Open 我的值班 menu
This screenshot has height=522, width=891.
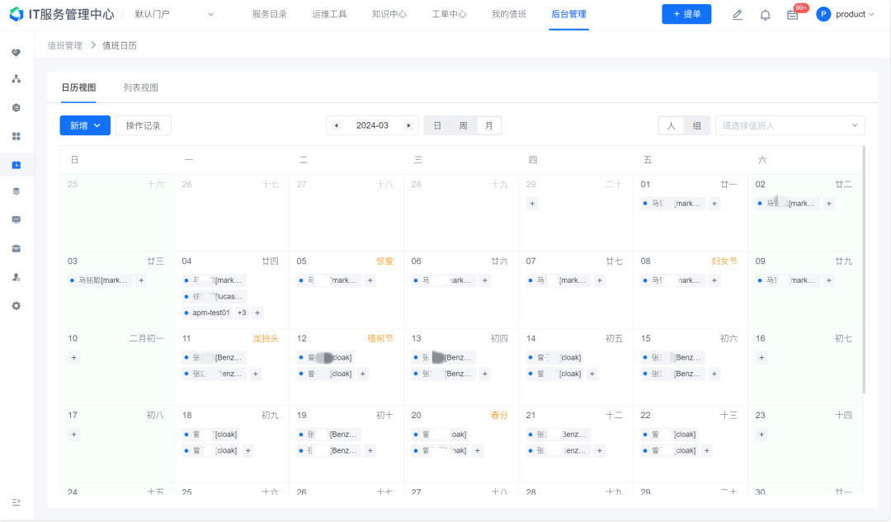(508, 14)
